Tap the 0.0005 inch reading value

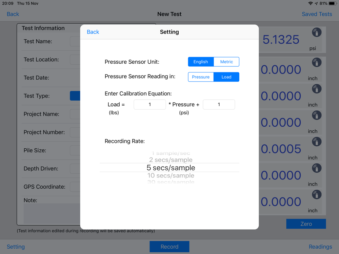[x=281, y=149]
